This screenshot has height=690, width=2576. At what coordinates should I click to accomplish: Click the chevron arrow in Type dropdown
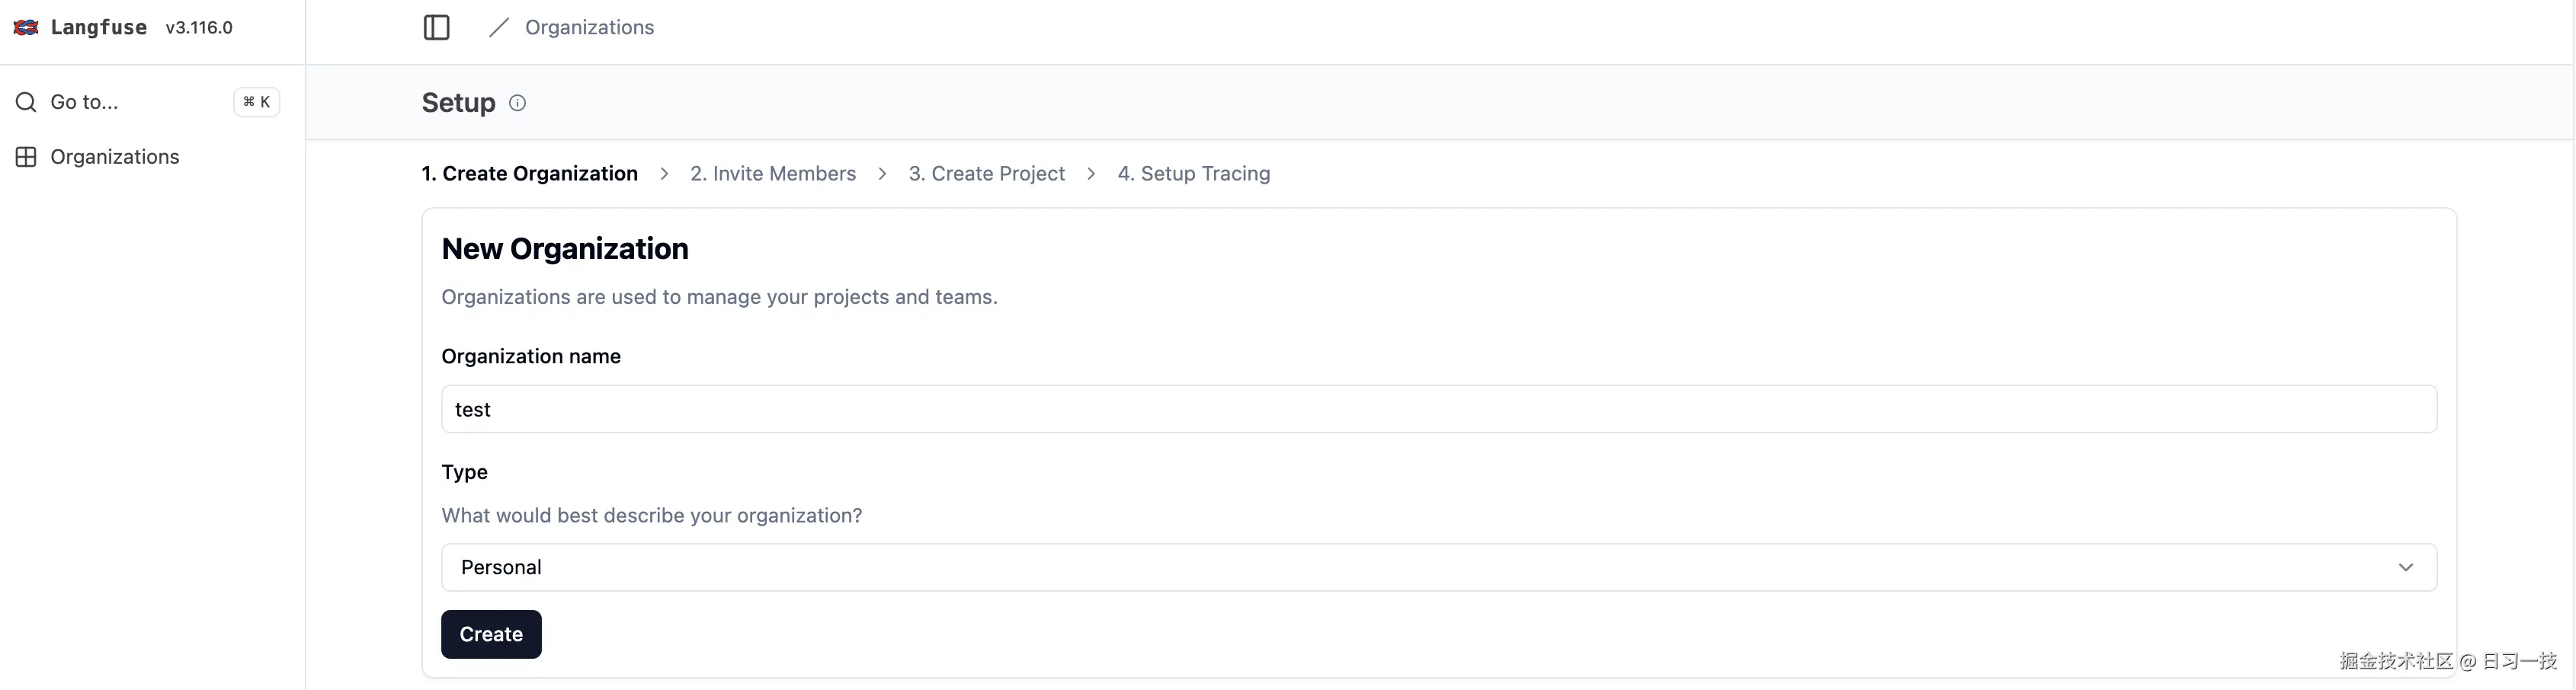[x=2405, y=567]
